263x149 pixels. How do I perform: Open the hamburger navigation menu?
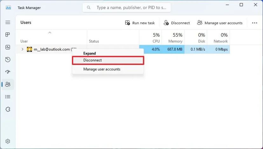tap(8, 22)
